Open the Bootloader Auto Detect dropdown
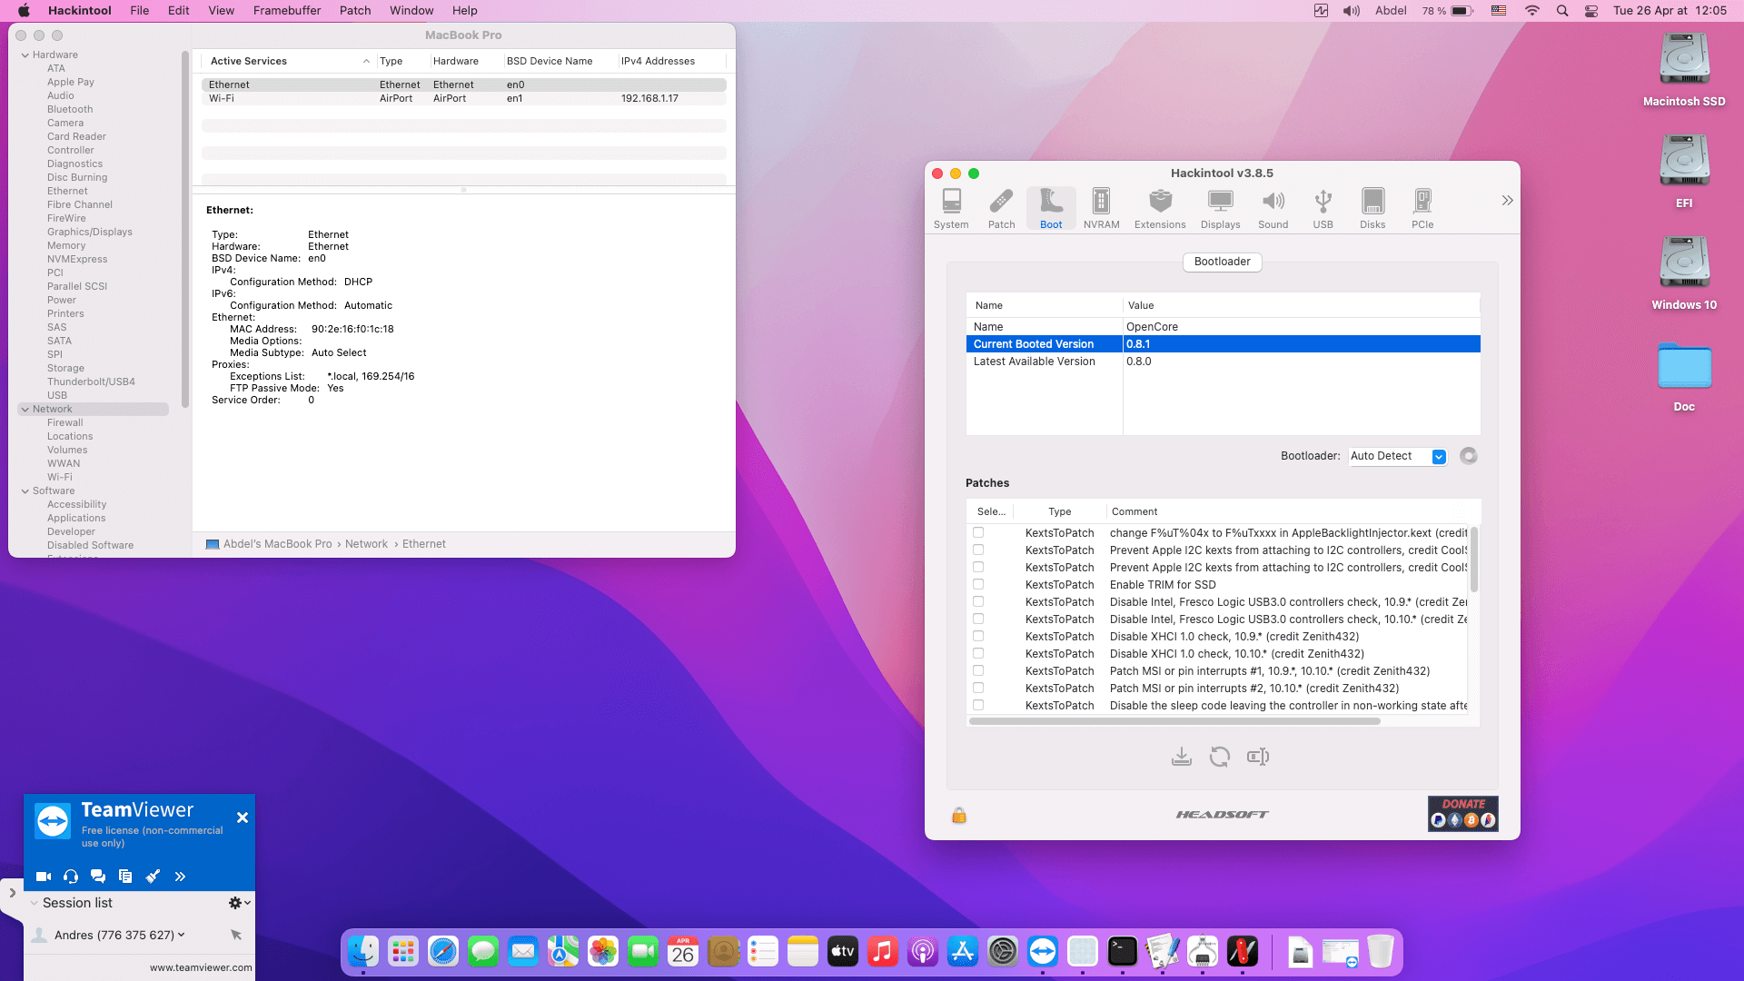Image resolution: width=1744 pixels, height=981 pixels. click(x=1398, y=456)
